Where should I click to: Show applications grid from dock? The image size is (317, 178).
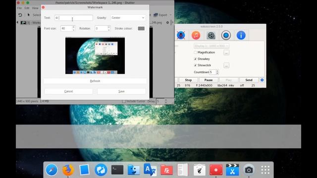[x=265, y=170]
